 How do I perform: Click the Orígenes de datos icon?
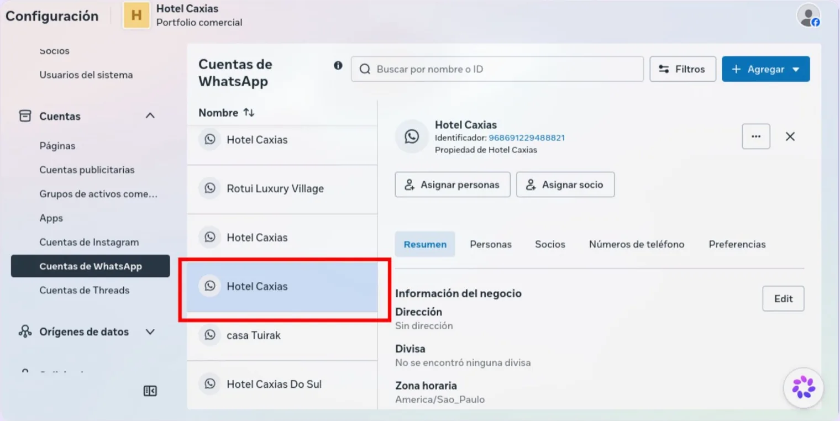tap(25, 331)
